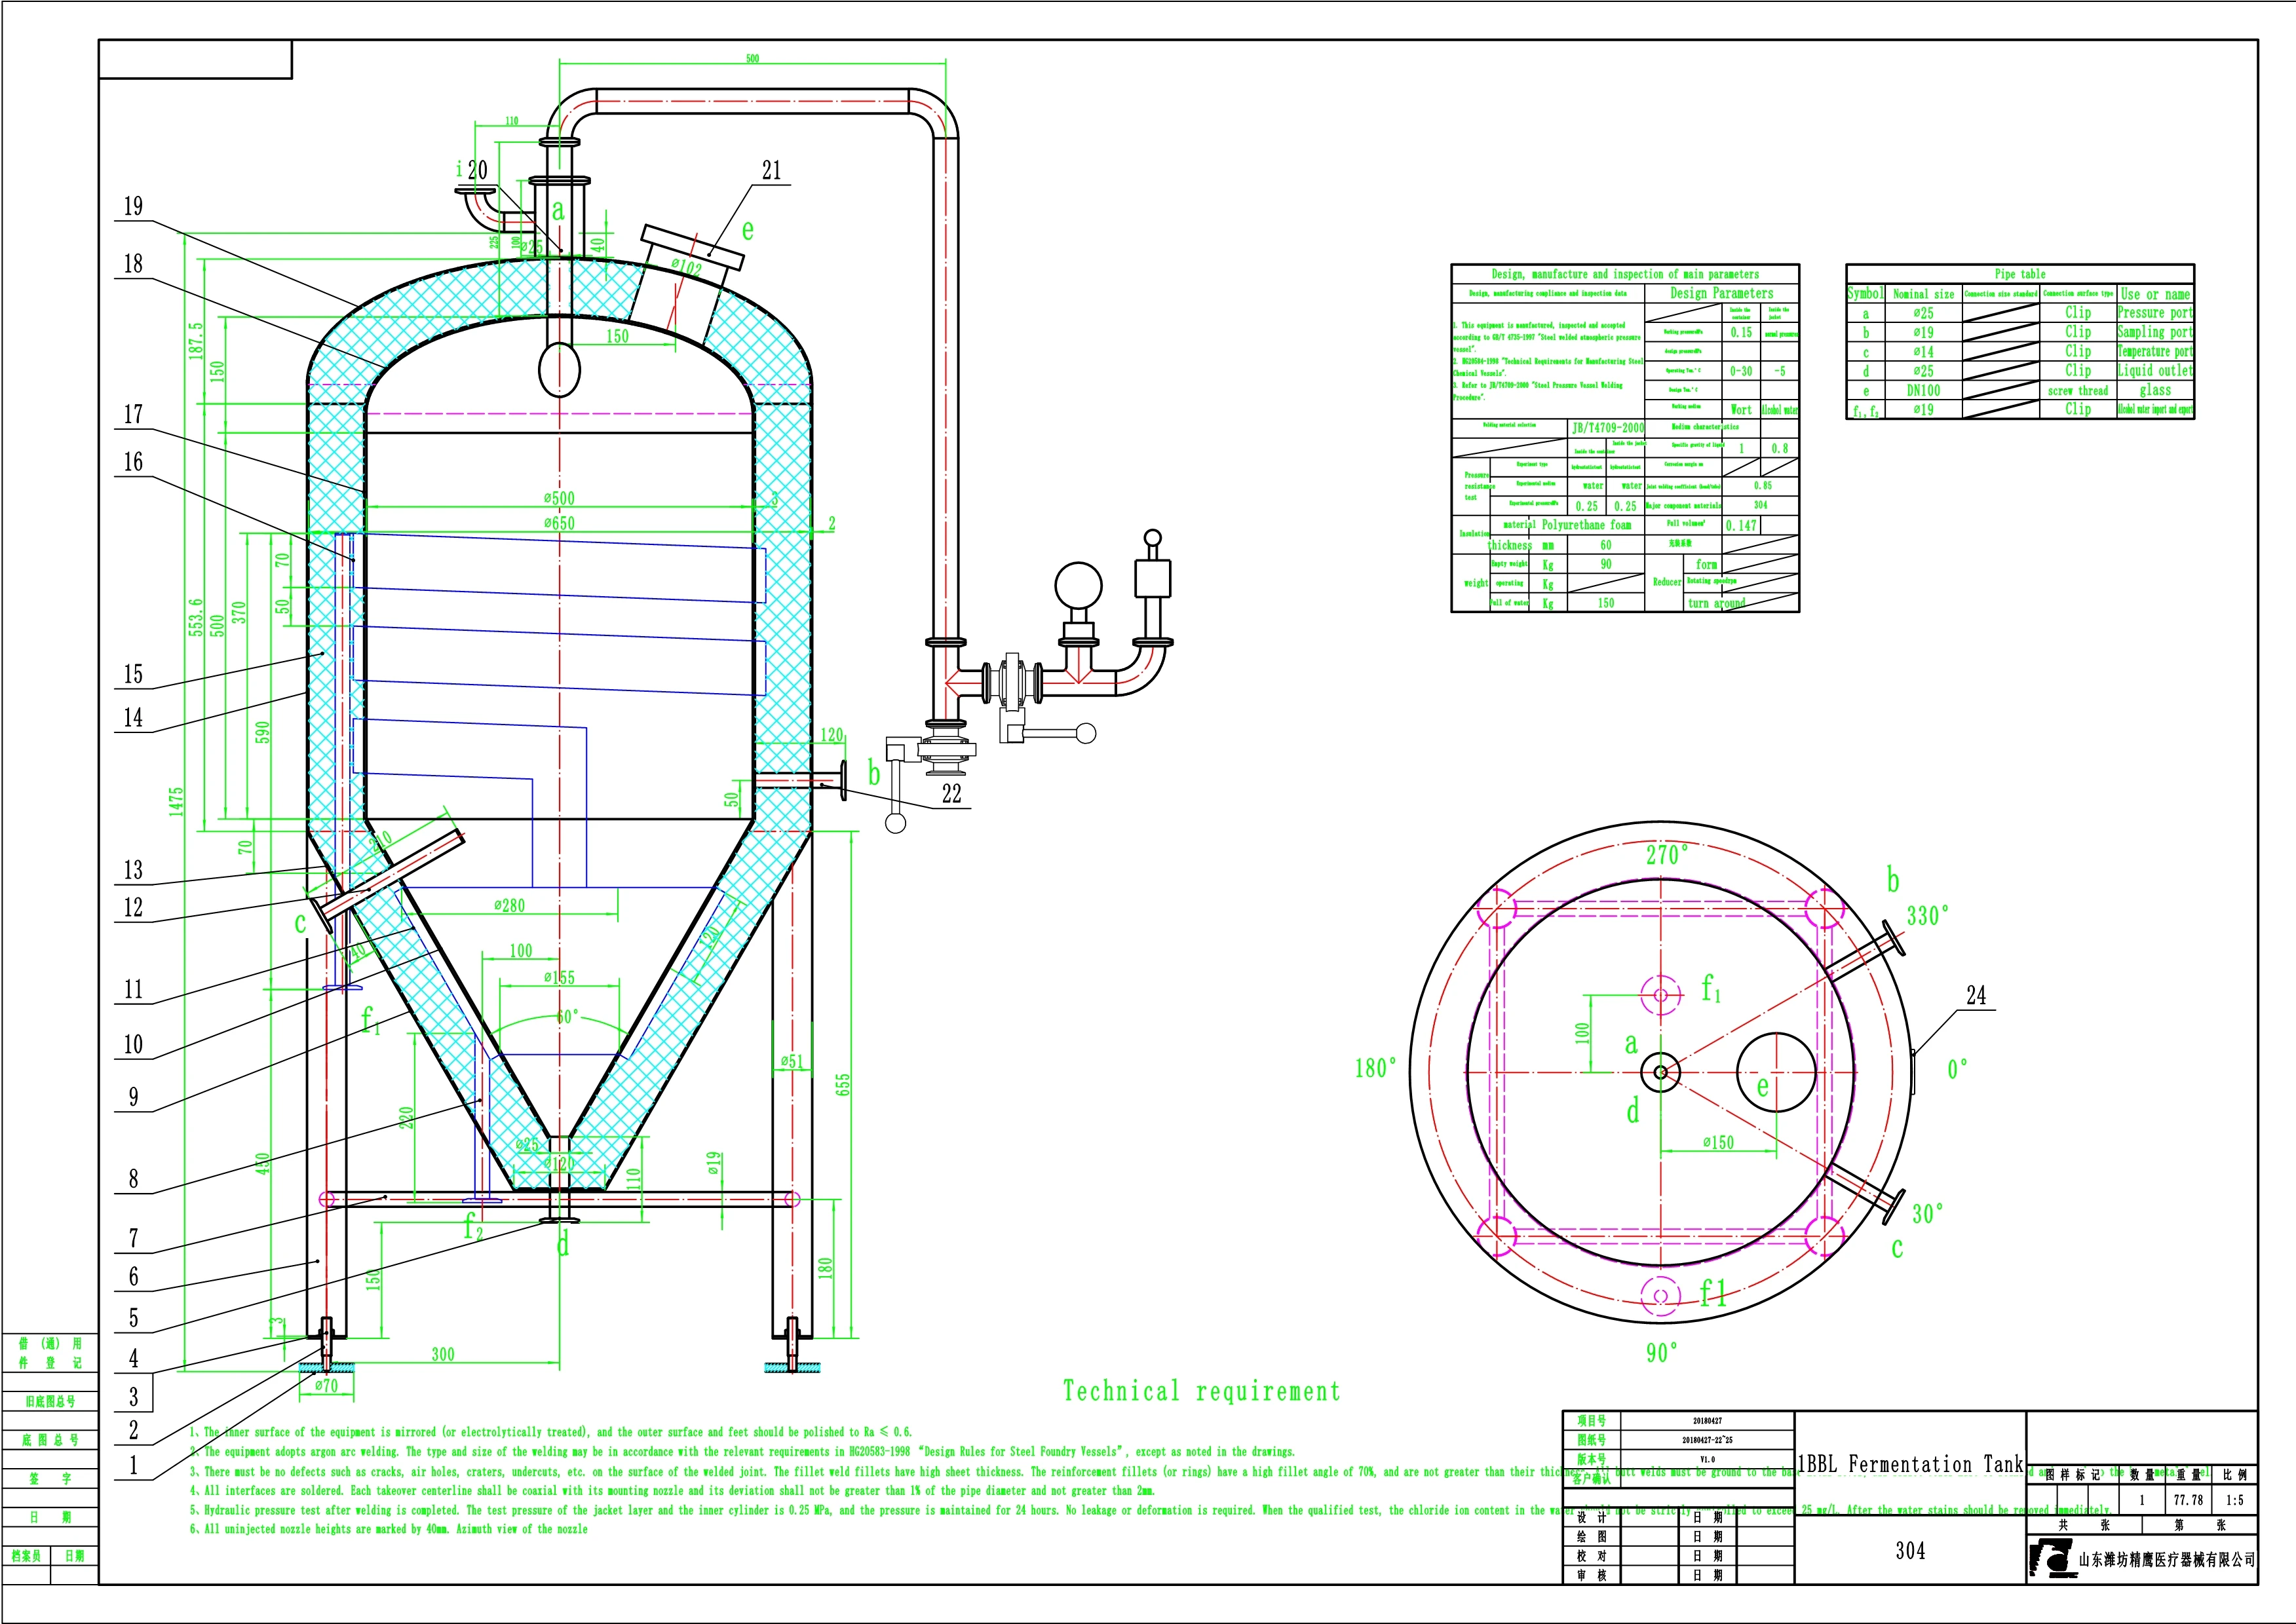
Task: Click the '项目号' project number label
Action: coord(1592,1420)
